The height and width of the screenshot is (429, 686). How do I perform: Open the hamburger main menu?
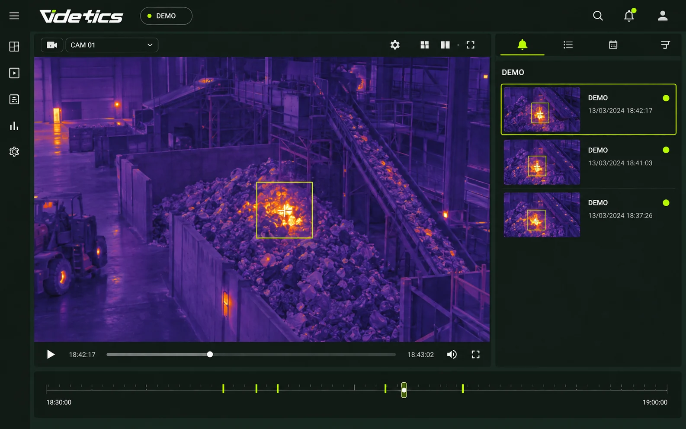pos(14,16)
